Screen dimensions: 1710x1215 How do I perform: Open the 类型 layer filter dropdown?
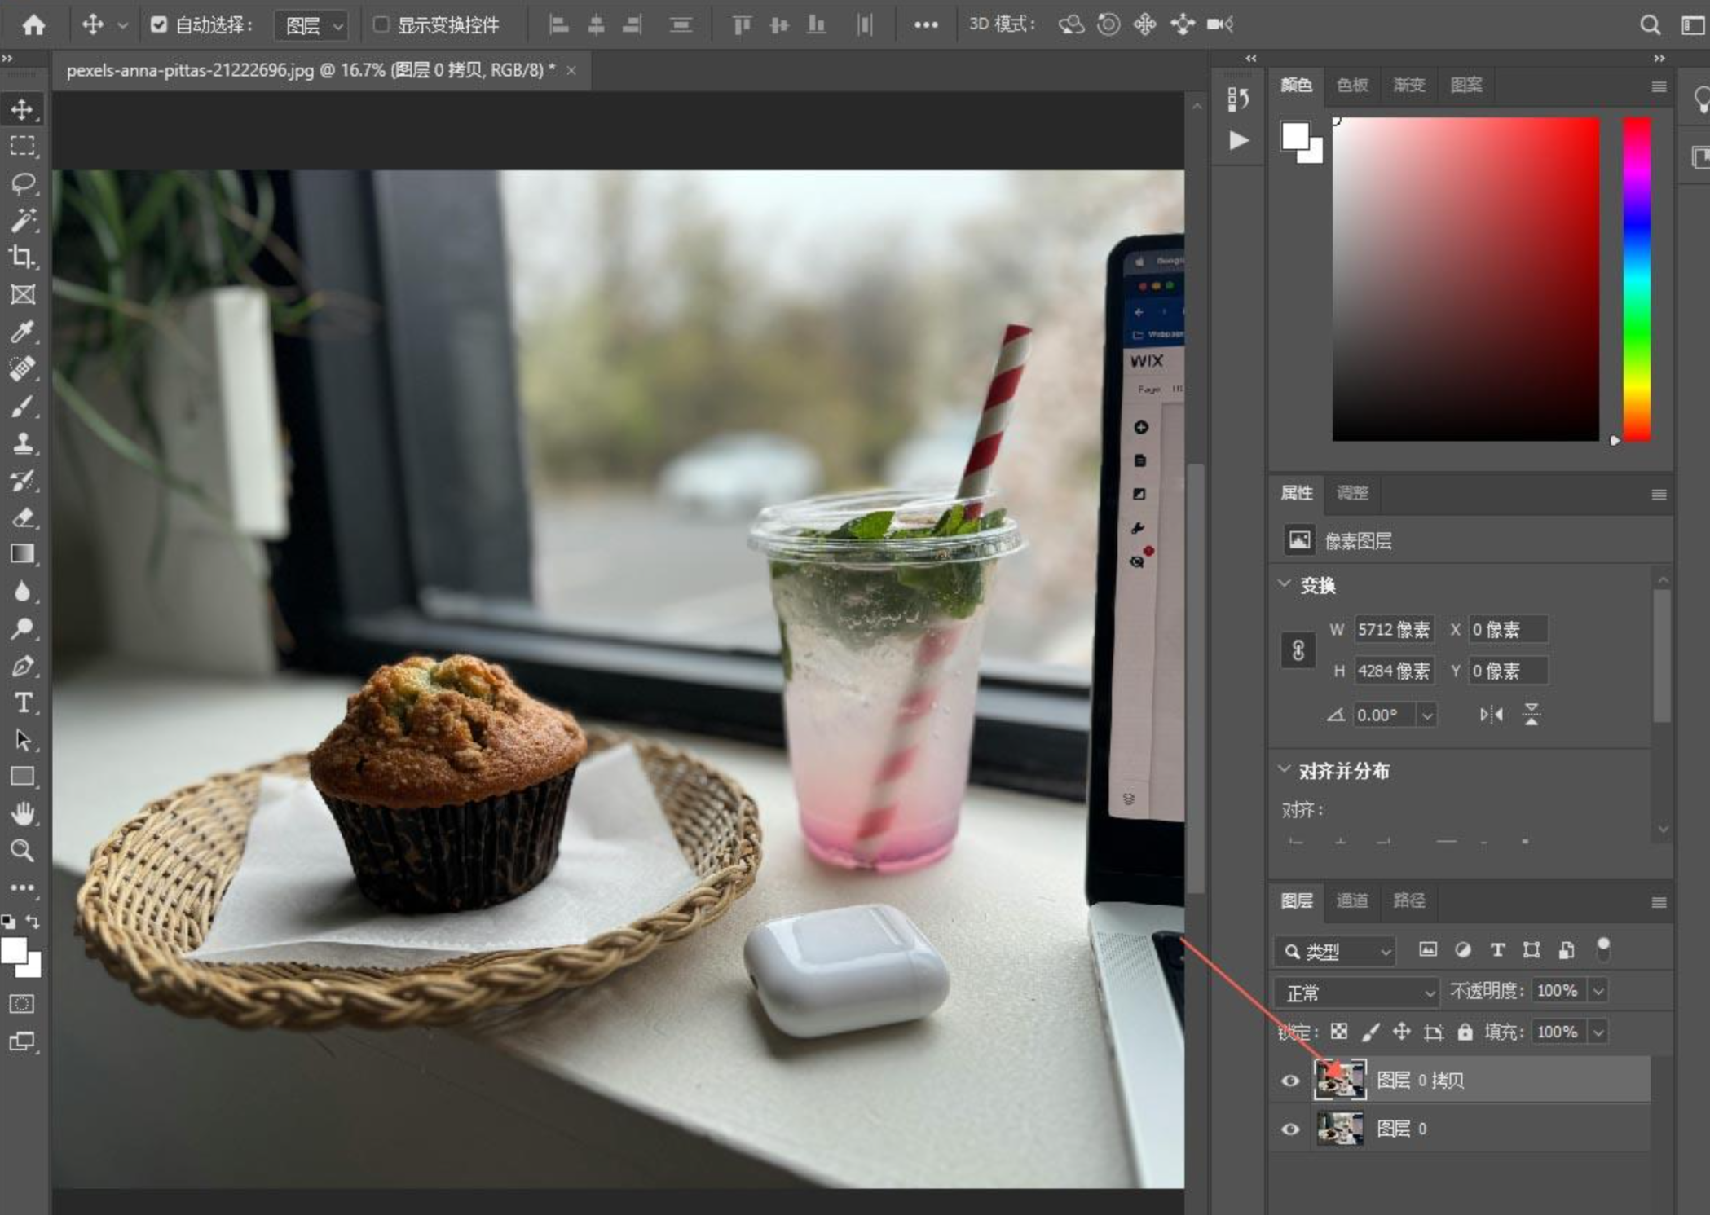click(x=1334, y=951)
